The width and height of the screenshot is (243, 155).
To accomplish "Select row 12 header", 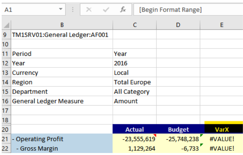I will tap(6, 63).
